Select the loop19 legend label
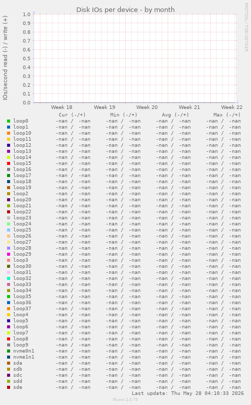Viewport: 251px width, 405px height. (22, 188)
